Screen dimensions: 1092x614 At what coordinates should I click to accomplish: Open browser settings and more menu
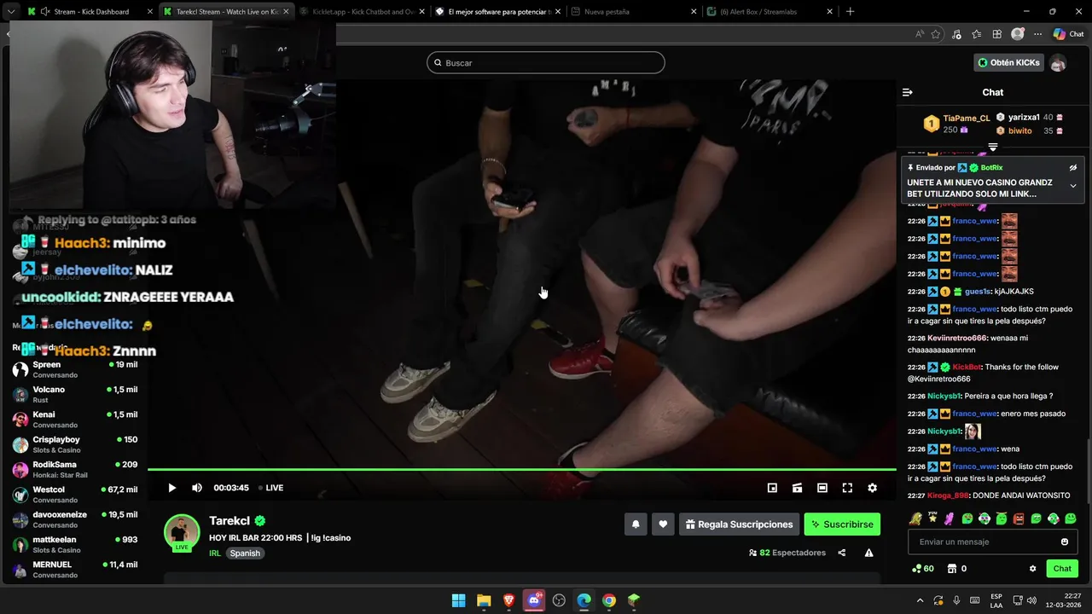pos(1037,34)
